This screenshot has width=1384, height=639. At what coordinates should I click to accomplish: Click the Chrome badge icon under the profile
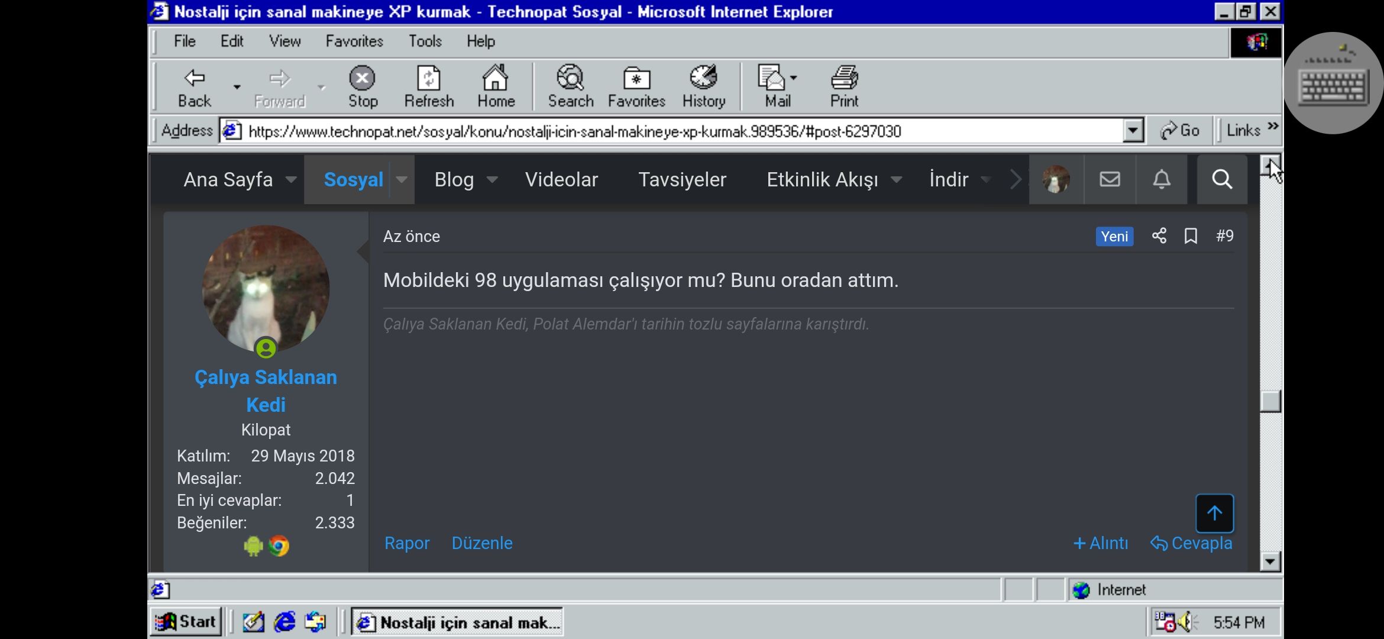coord(279,546)
